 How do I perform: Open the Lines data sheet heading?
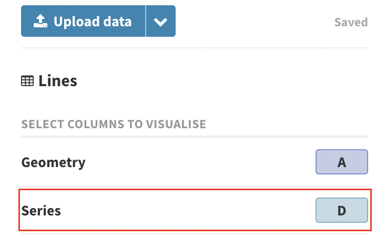(x=49, y=81)
